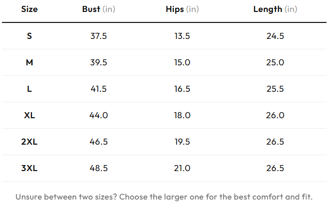Viewport: 328px width, 207px height.
Task: Select the M size row label
Action: [x=29, y=62]
